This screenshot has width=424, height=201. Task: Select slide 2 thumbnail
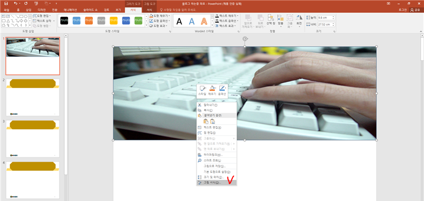point(33,98)
